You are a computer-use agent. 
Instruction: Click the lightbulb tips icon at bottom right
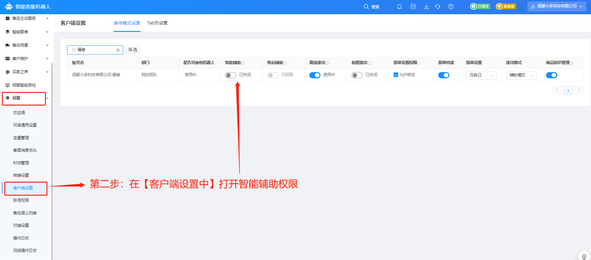coord(584,257)
